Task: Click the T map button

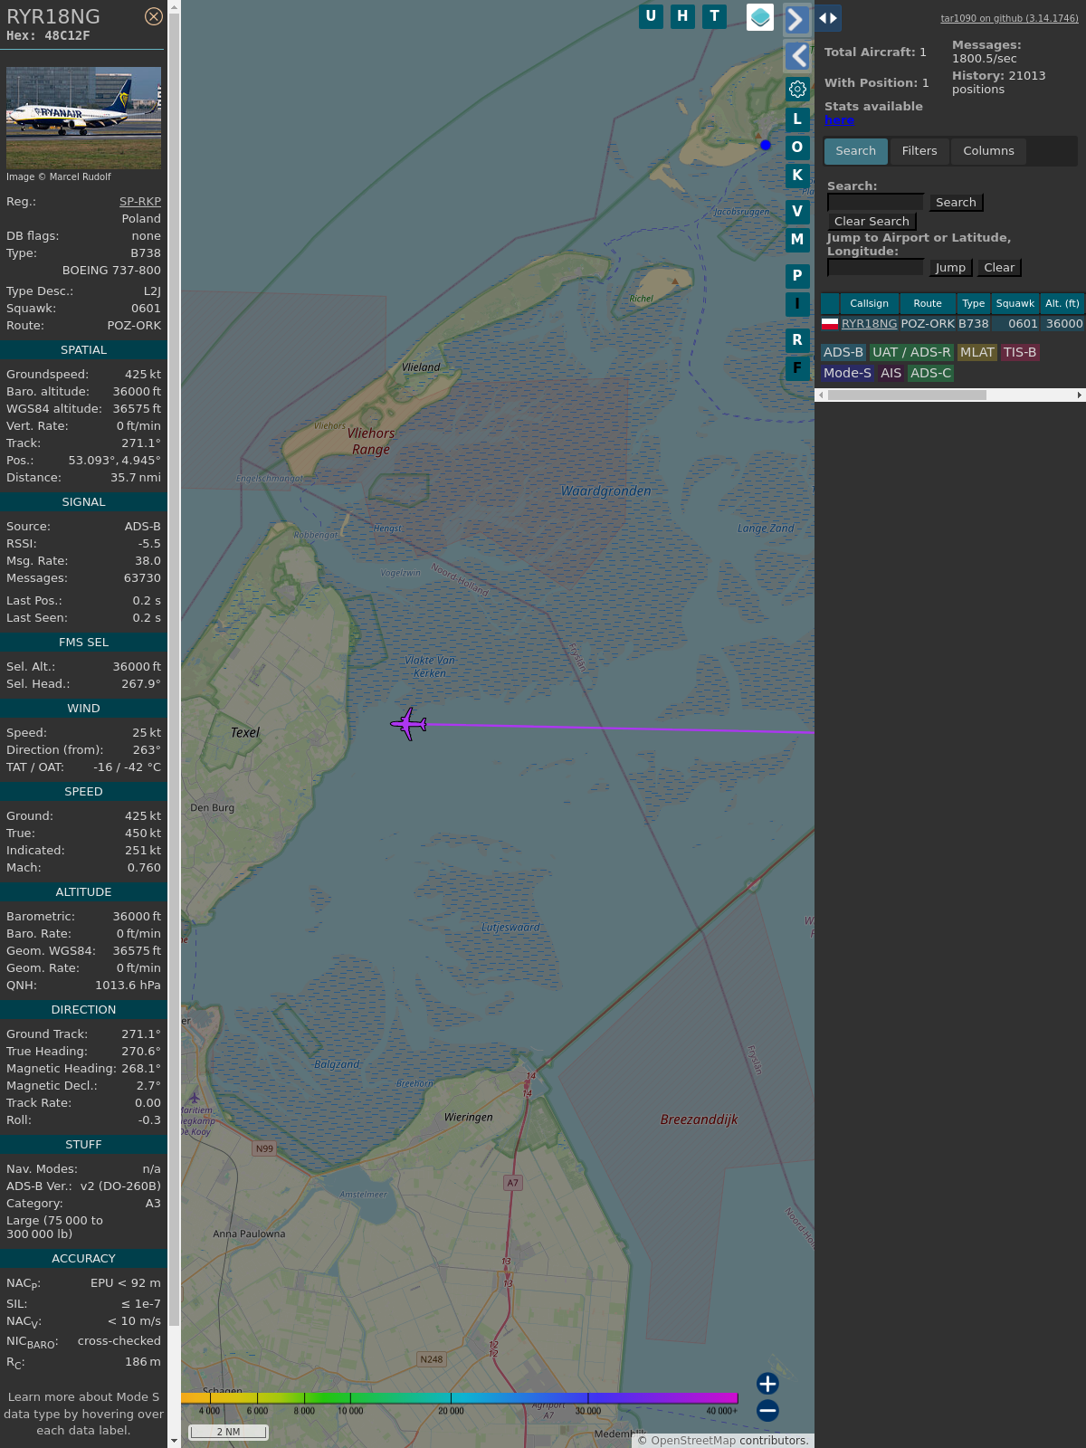Action: coord(714,16)
